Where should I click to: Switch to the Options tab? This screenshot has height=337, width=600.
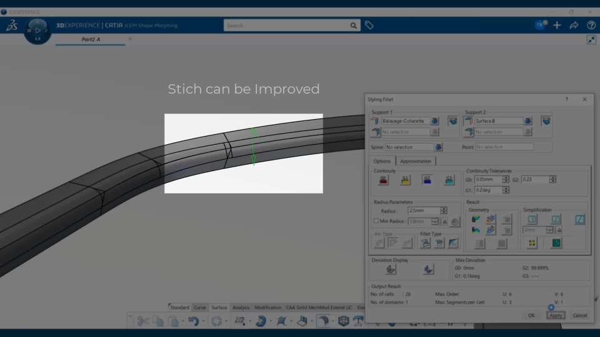click(x=382, y=161)
